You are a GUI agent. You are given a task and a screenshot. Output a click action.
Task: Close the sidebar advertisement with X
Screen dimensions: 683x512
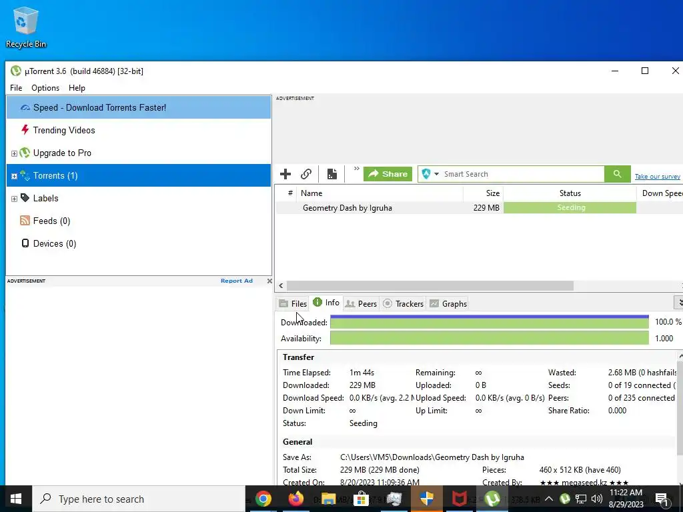[269, 281]
